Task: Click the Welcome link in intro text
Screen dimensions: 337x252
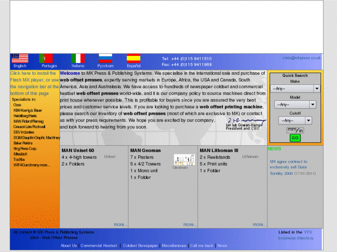Action: 70,73
